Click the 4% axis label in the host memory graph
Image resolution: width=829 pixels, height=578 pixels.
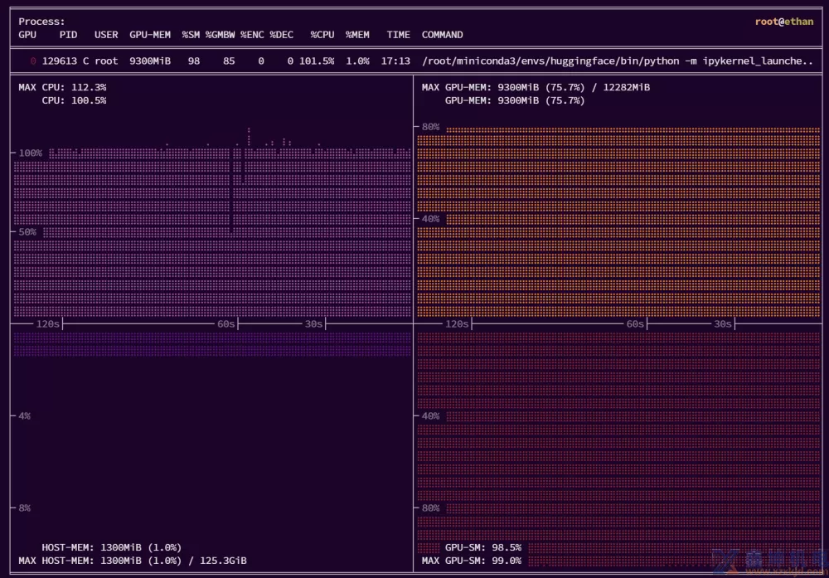[24, 416]
